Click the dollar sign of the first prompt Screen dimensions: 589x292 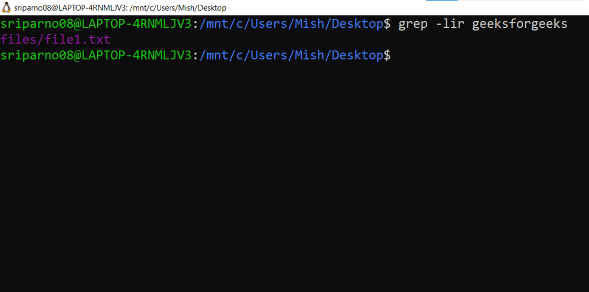(387, 25)
